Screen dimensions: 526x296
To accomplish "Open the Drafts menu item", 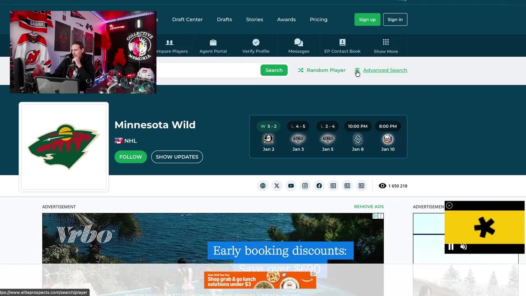I will click(224, 19).
